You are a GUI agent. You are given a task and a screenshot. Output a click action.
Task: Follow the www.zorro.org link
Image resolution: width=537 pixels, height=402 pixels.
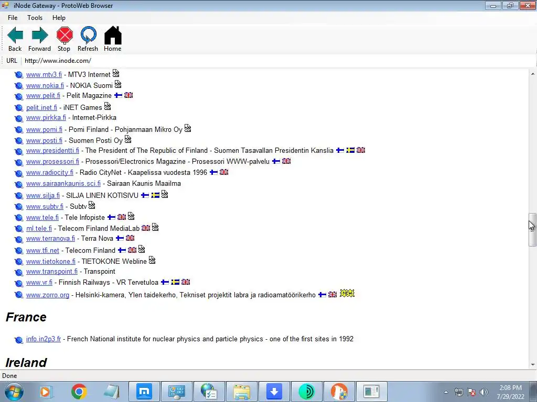pyautogui.click(x=48, y=295)
